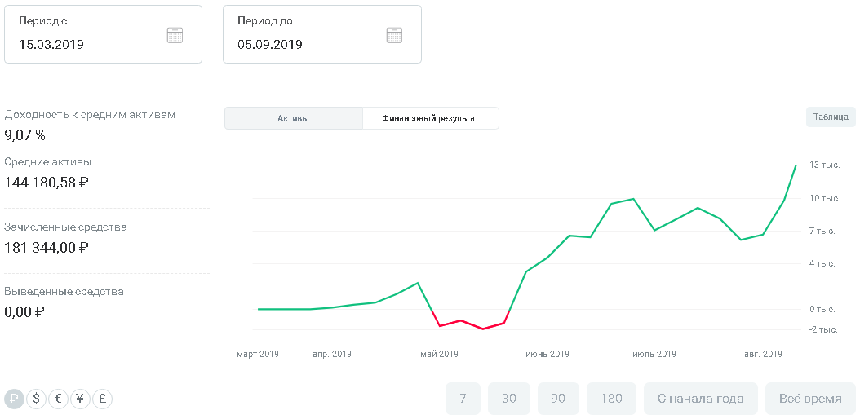Click the май 2019 axis label
Screen dimensions: 860x419
[439, 354]
